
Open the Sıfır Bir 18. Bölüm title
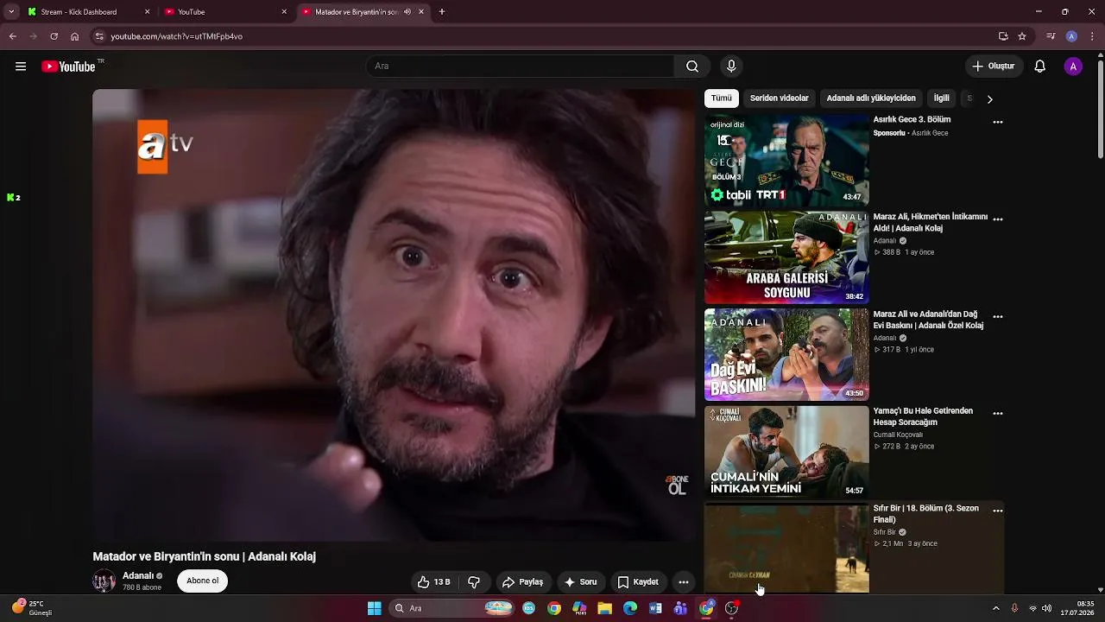[x=926, y=514]
